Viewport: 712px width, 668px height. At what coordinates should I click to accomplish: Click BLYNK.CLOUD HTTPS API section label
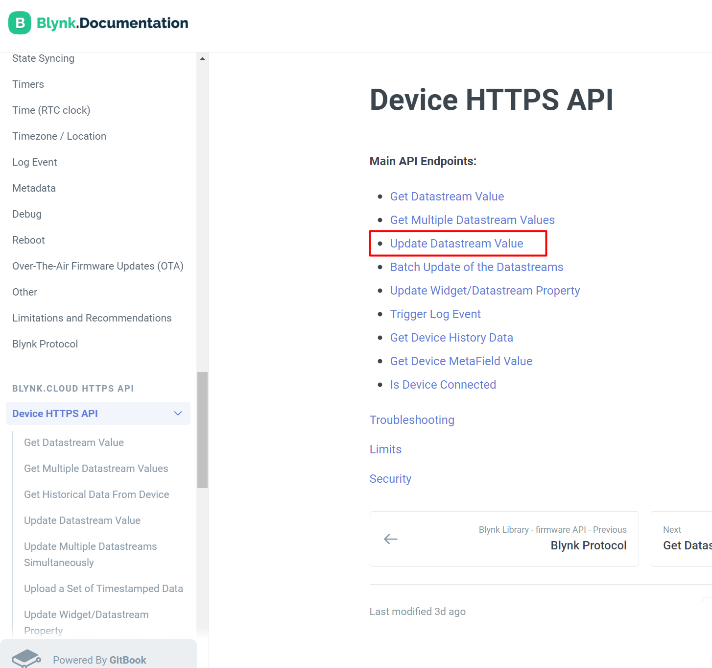point(73,389)
